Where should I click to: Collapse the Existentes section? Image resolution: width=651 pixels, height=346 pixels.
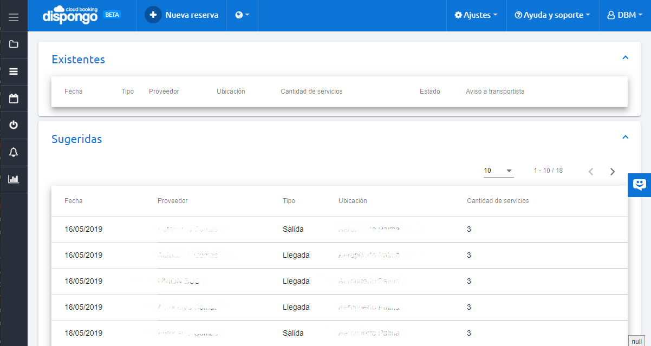[626, 57]
